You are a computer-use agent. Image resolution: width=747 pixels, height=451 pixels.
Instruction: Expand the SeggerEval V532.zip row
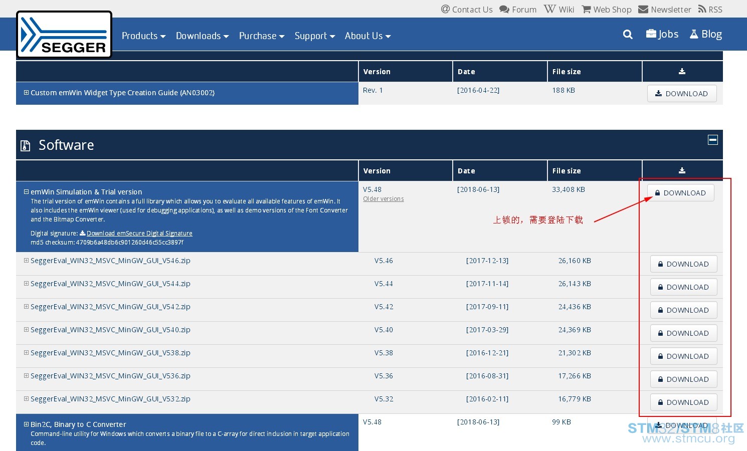pos(27,399)
